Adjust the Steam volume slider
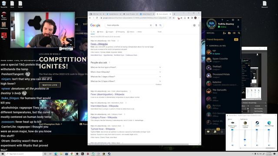The width and height of the screenshot is (278, 156). point(257,130)
